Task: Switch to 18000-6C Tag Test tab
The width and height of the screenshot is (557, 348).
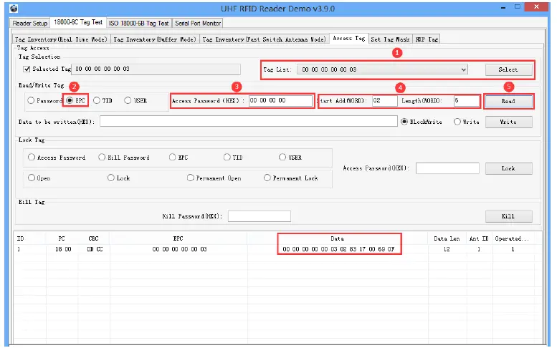Action: click(x=78, y=22)
